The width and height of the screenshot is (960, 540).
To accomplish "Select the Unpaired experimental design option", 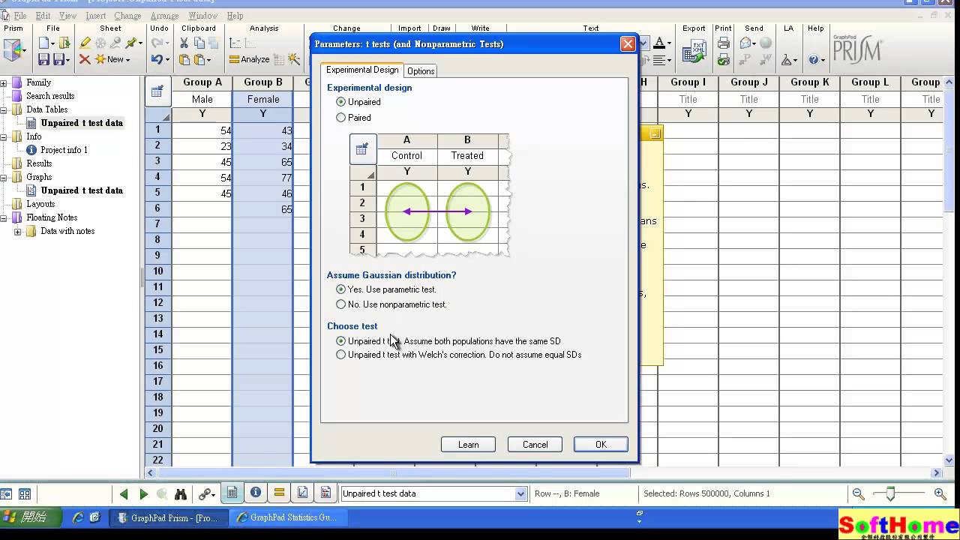I will [x=341, y=102].
